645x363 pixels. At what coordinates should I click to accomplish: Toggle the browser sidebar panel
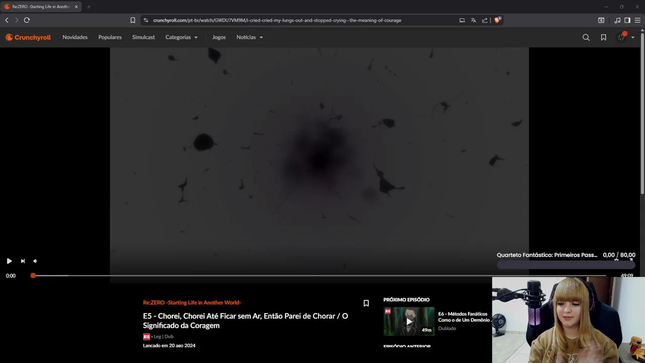coord(627,20)
